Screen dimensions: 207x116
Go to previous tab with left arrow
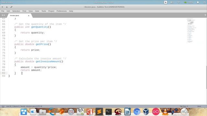coord(2,15)
